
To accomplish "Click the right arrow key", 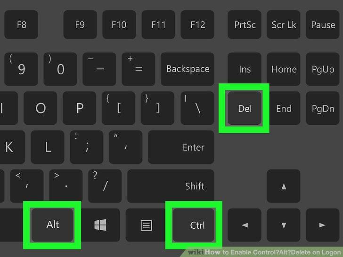I will (322, 225).
